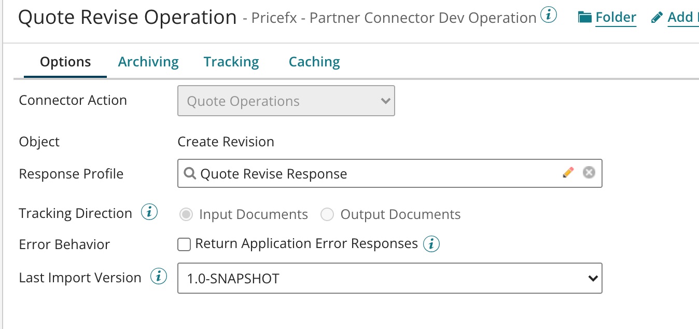Click inside the Response Profile field
The height and width of the screenshot is (329, 699).
(x=373, y=173)
